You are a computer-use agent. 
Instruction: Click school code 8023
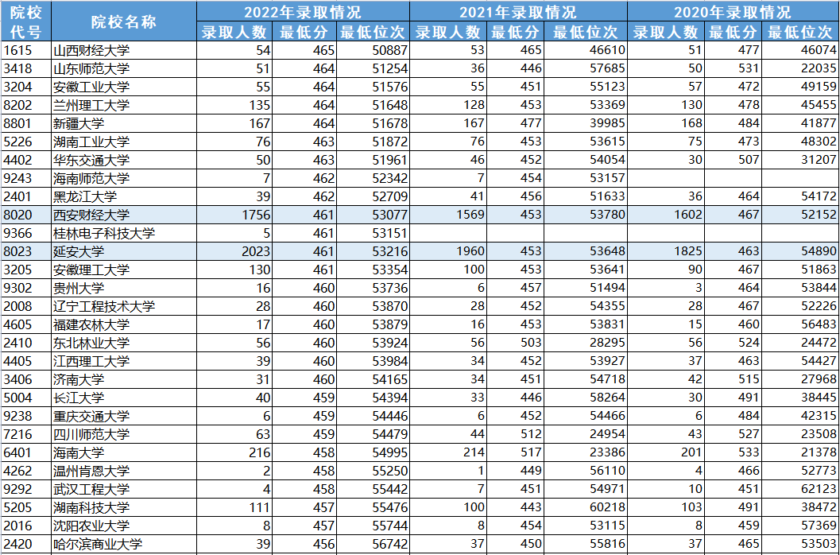tap(25, 251)
